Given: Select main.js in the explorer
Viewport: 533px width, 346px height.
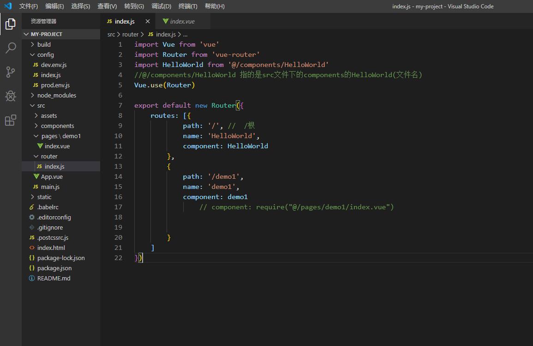Looking at the screenshot, I should click(50, 187).
